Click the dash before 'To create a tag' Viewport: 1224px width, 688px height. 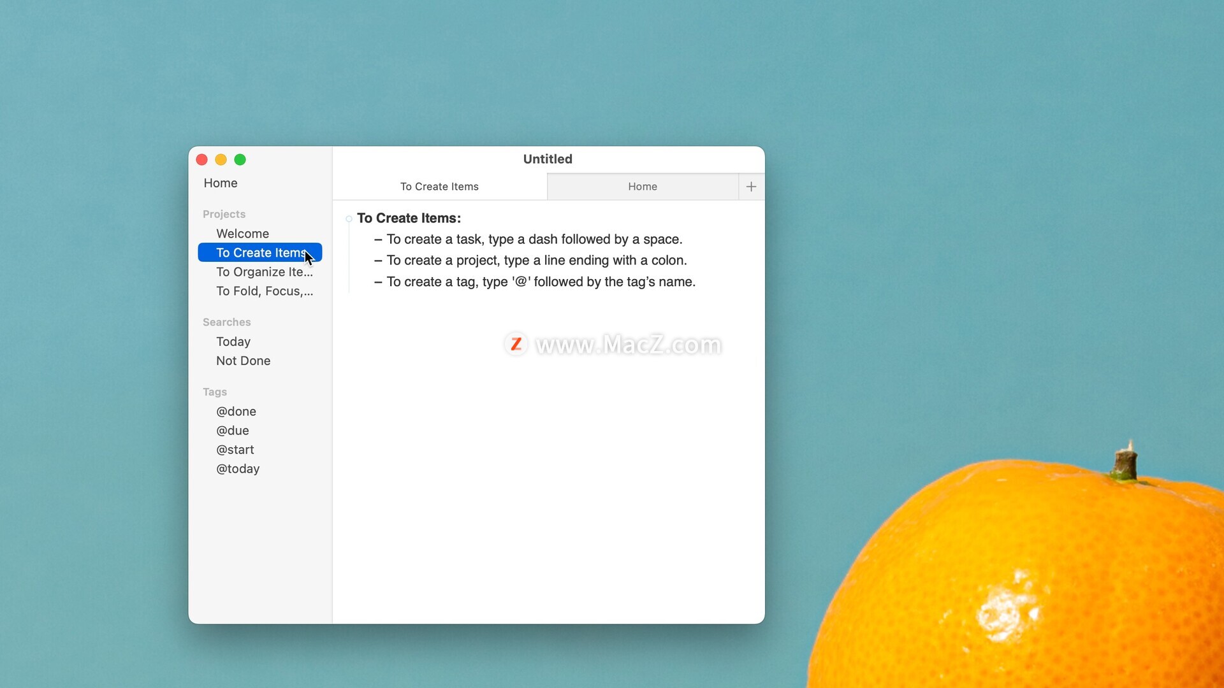tap(378, 282)
